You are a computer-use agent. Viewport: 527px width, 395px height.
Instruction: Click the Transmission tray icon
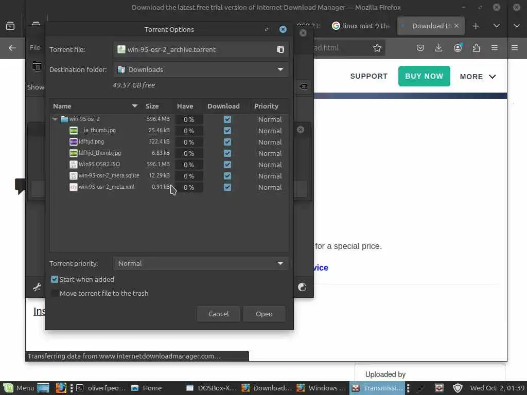[x=439, y=388]
